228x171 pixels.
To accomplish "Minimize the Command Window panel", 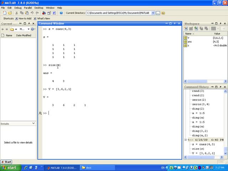I will pos(166,24).
